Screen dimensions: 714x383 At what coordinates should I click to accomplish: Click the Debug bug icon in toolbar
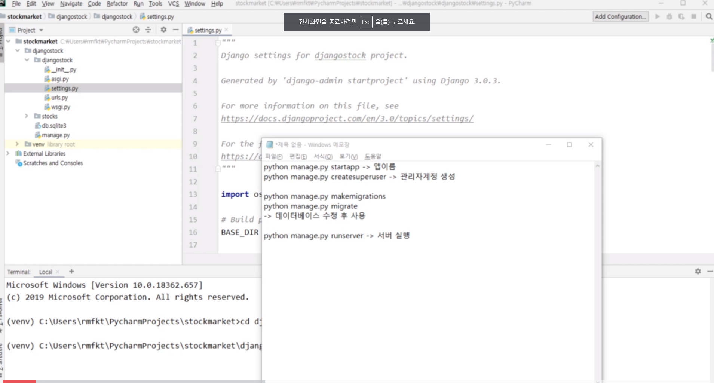pos(669,16)
